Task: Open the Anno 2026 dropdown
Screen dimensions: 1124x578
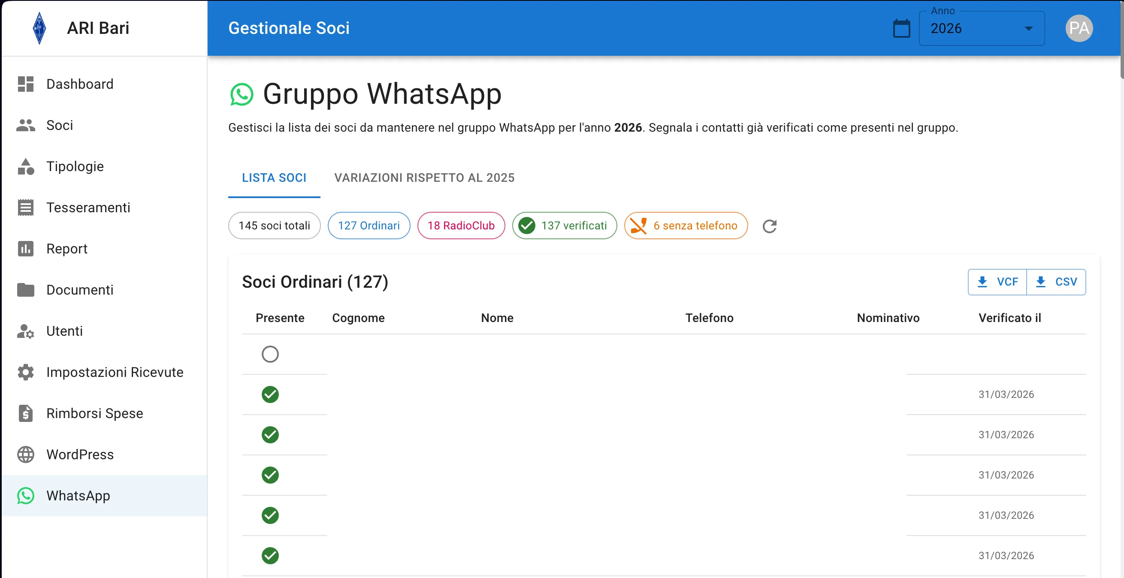Action: [982, 28]
